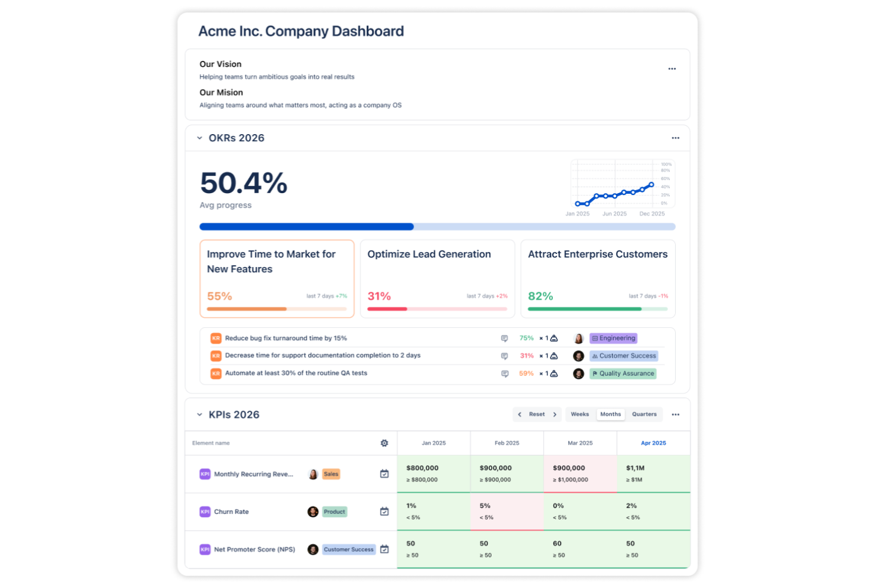875x583 pixels.
Task: Open check-in calendar for Monthly Recurring Revenue
Action: click(384, 474)
